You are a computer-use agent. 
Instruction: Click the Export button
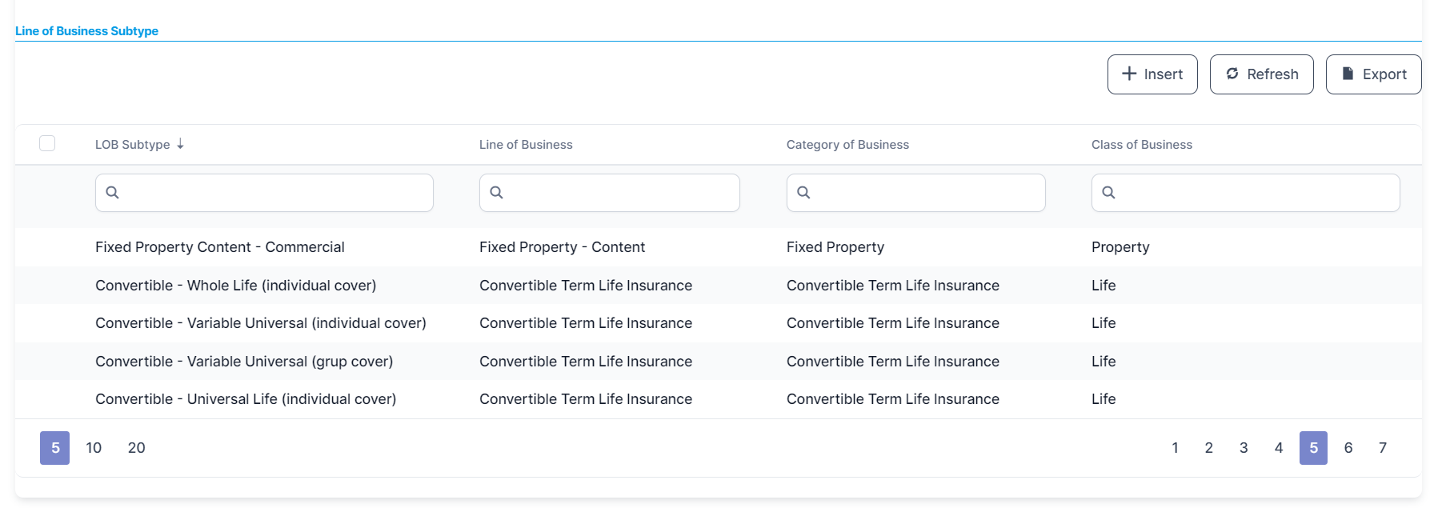(x=1373, y=74)
